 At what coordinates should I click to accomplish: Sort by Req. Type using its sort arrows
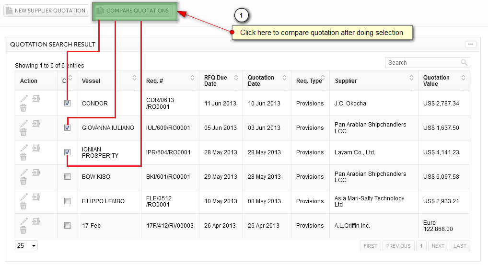coord(323,78)
